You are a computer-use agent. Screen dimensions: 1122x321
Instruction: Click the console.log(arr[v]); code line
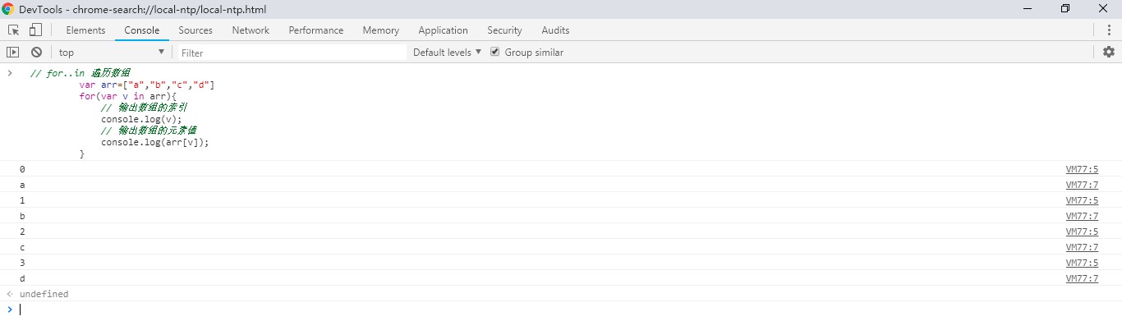155,142
